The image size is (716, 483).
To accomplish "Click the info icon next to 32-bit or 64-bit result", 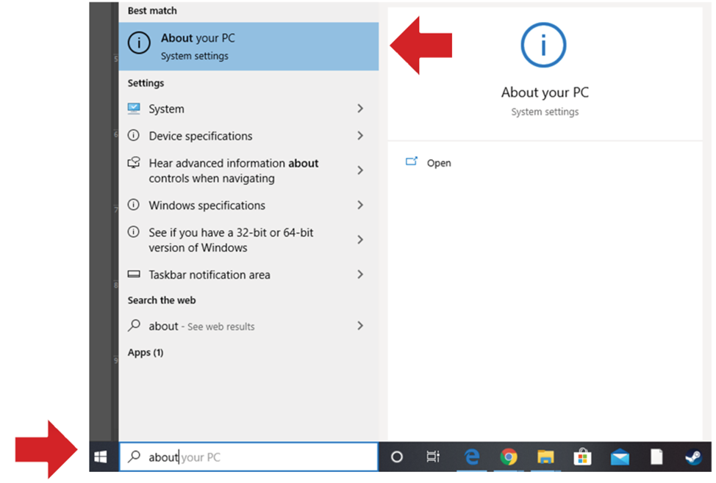I will tap(133, 232).
